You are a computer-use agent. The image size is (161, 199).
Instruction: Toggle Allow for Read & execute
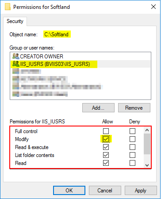tap(106, 147)
